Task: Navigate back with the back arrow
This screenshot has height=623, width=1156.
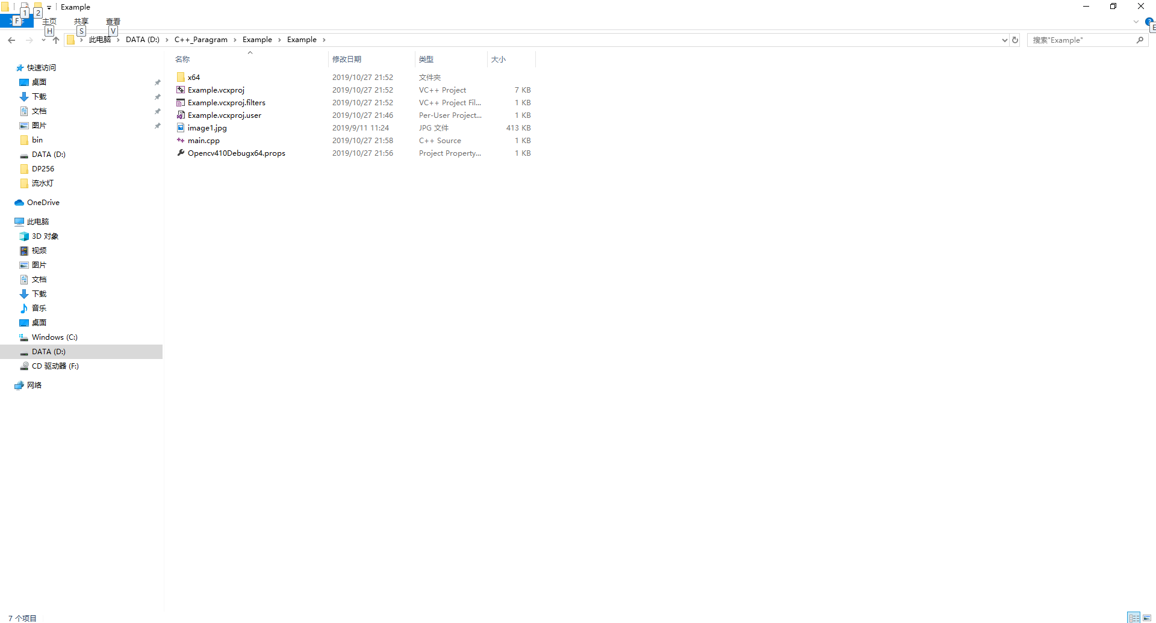Action: tap(11, 40)
